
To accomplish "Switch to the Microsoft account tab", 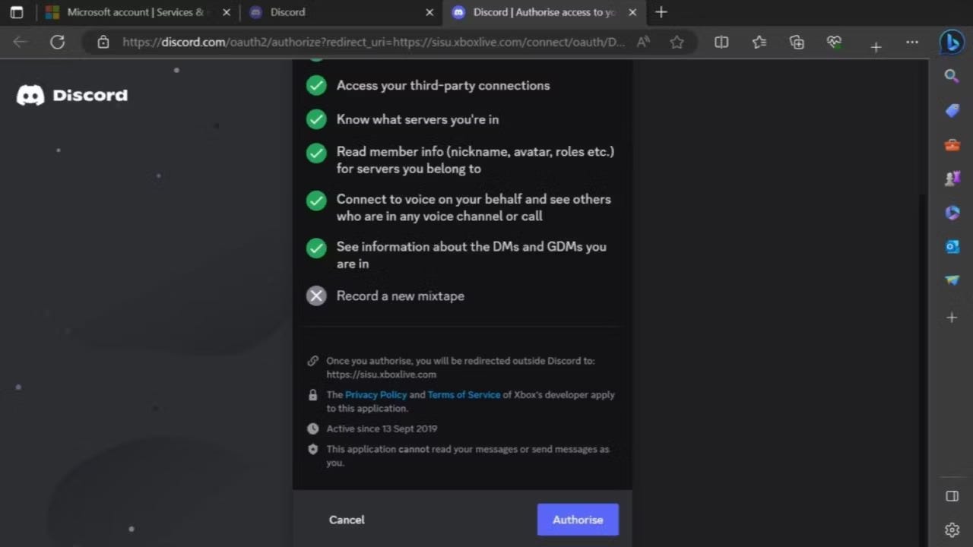I will (x=129, y=12).
